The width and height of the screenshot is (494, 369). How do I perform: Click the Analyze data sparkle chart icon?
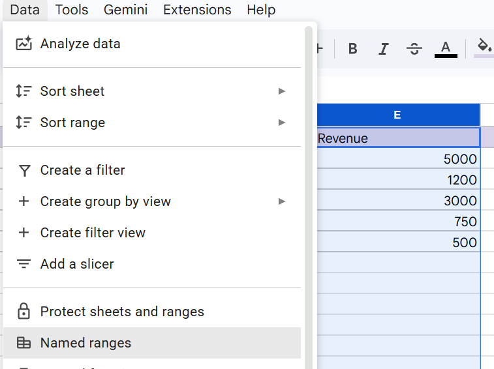coord(24,44)
